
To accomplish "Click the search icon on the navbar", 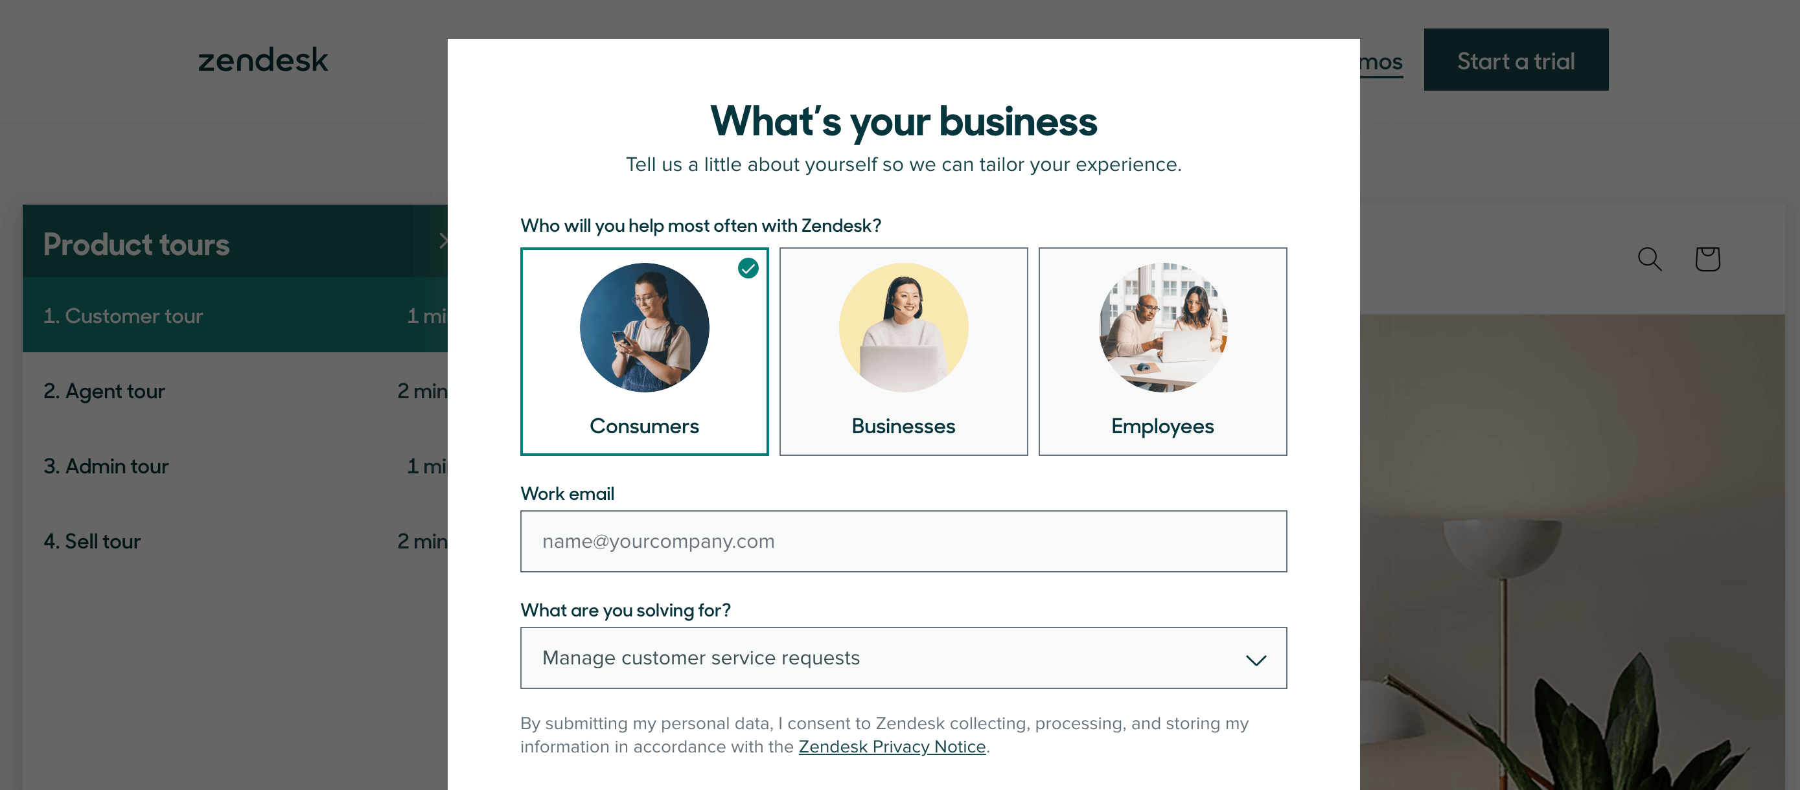I will coord(1651,257).
